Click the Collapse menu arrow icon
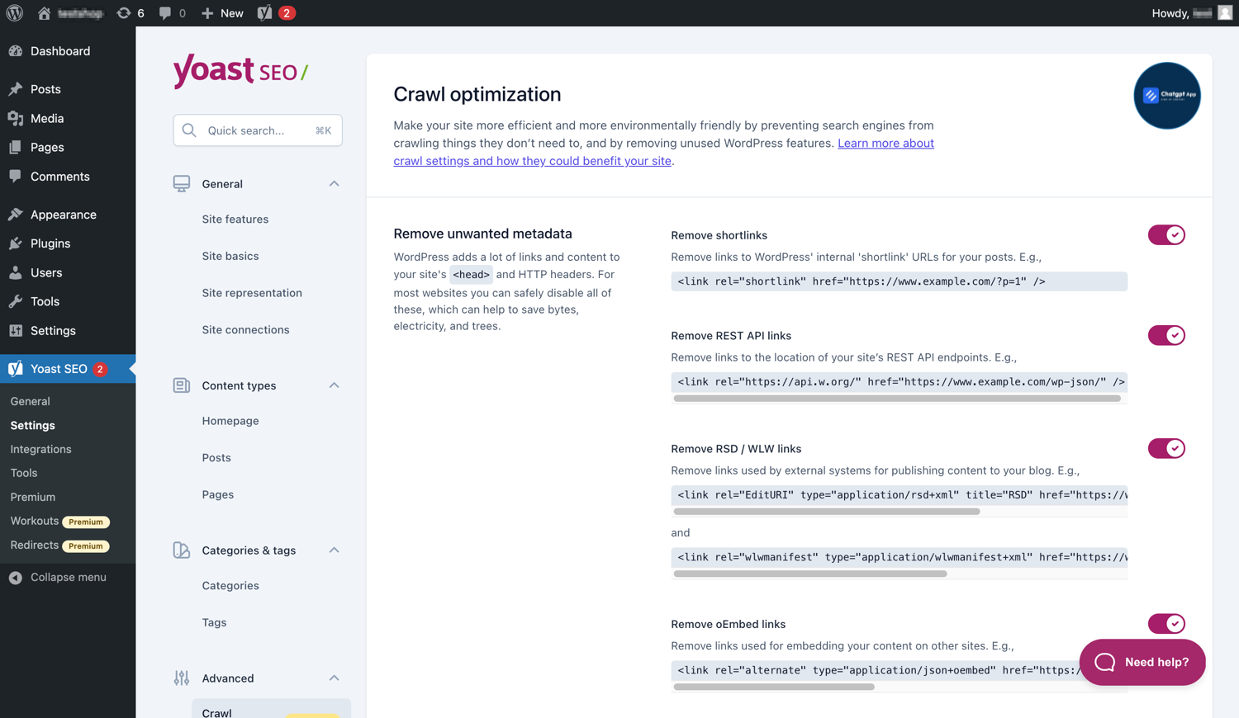Image resolution: width=1239 pixels, height=718 pixels. [16, 578]
